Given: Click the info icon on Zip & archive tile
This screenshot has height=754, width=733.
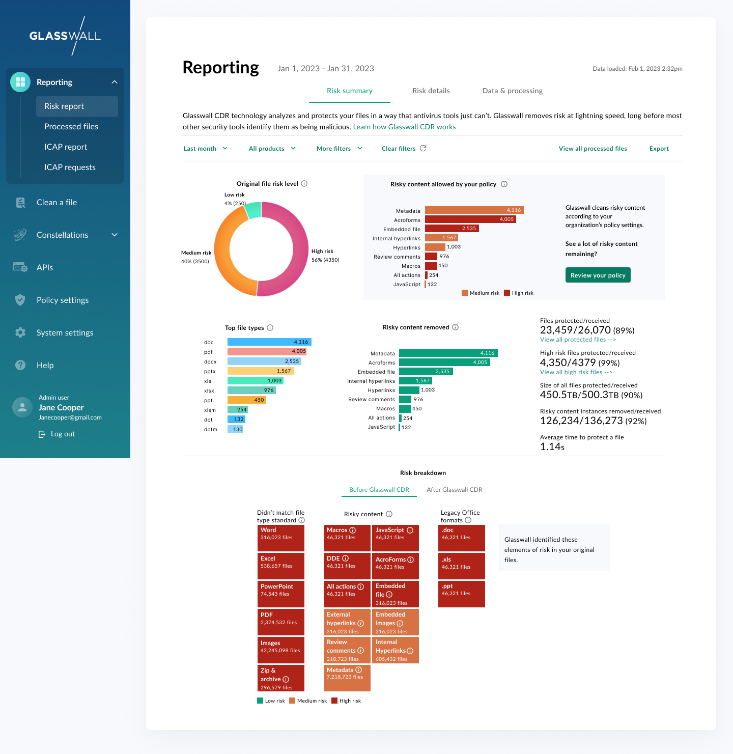Looking at the screenshot, I should tap(286, 679).
